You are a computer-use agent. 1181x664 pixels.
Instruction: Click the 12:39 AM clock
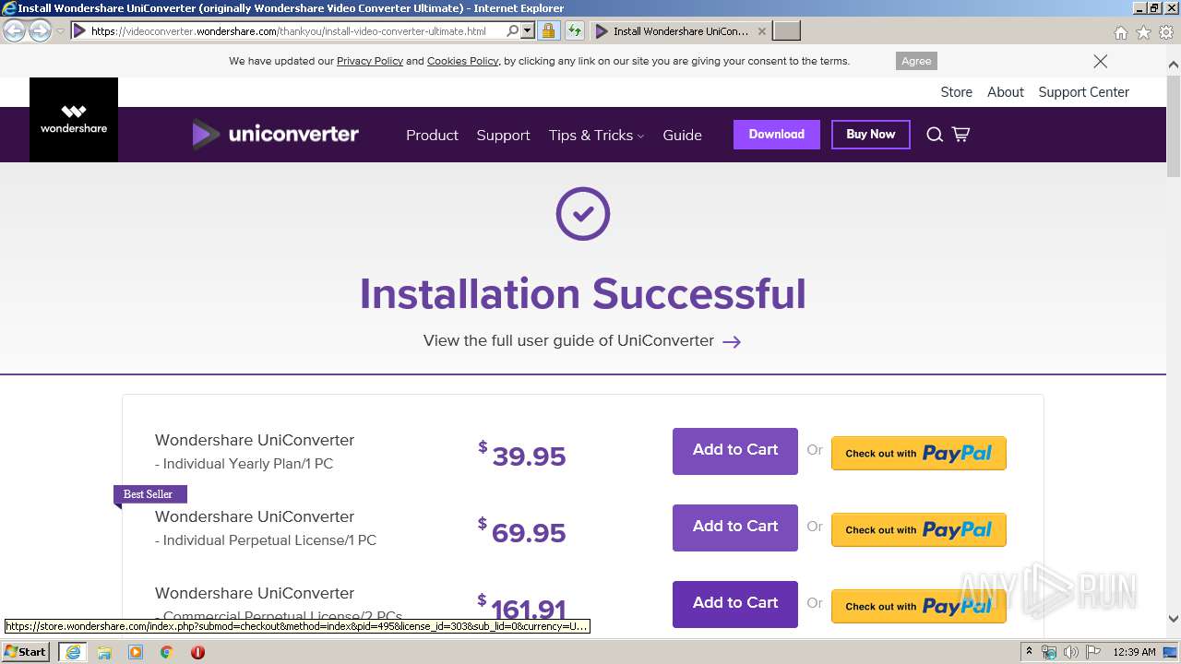[x=1134, y=652]
